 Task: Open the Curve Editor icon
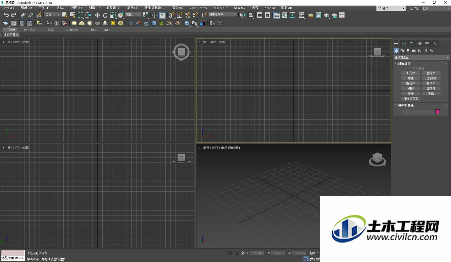pyautogui.click(x=284, y=15)
